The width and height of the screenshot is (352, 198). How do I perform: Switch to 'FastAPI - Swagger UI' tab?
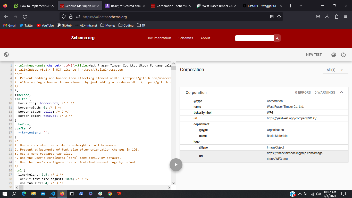(262, 6)
